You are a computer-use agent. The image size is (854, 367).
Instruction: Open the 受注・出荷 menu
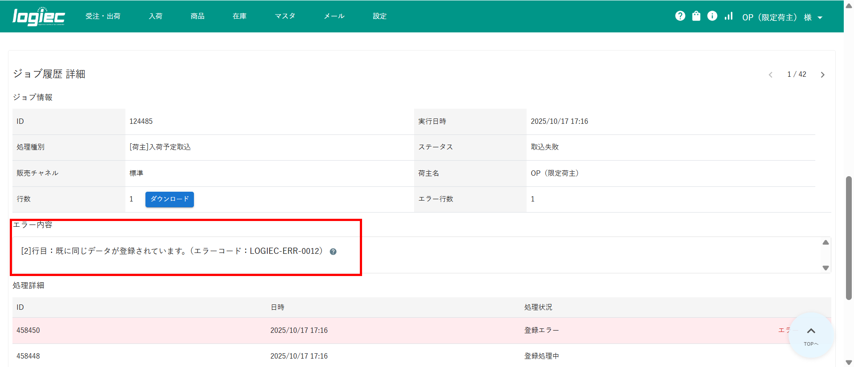pos(103,16)
